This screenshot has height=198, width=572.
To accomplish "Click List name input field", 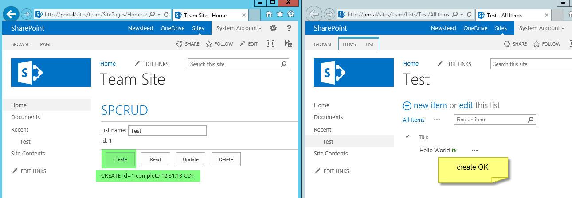I will [x=167, y=131].
